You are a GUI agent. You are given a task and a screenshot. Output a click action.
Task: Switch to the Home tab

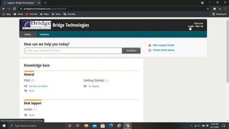[x=28, y=34]
